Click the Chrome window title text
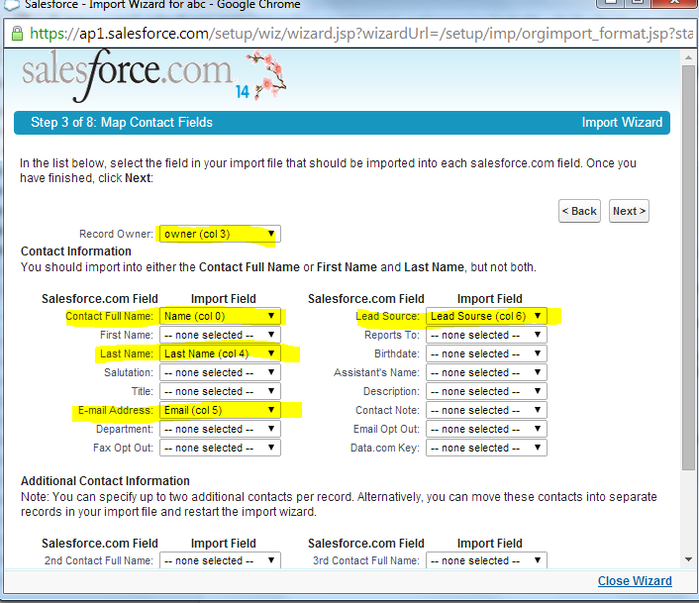The image size is (699, 603). (162, 5)
